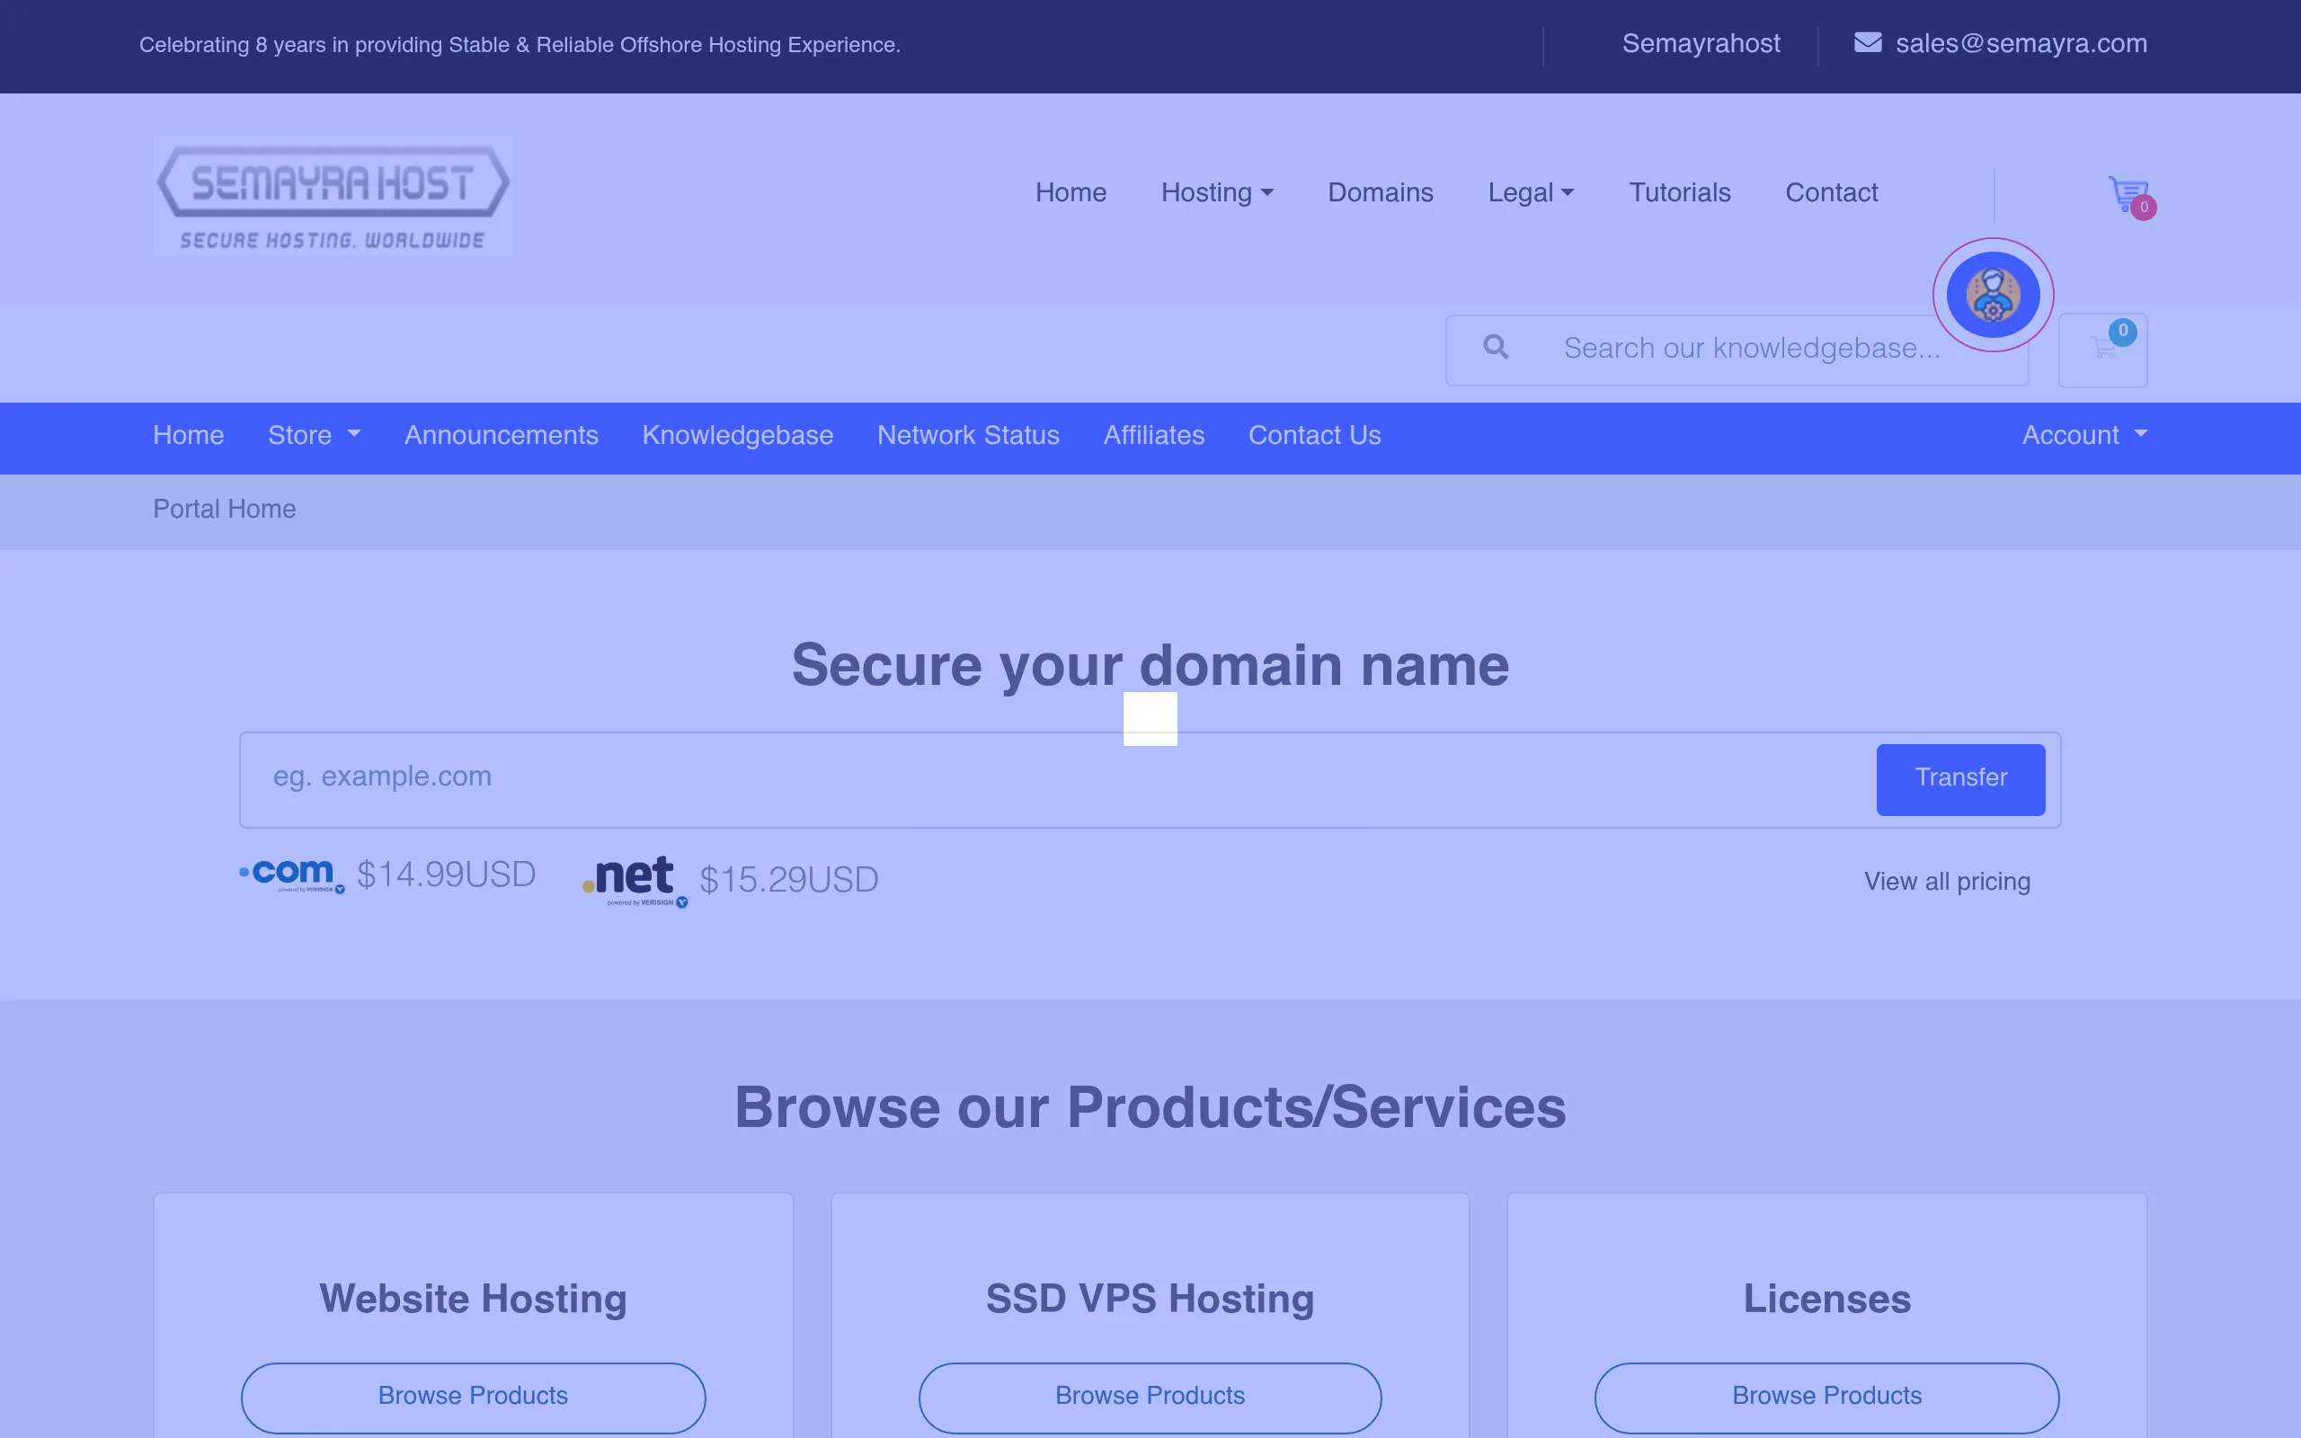Click the Transfer button

(x=1960, y=779)
